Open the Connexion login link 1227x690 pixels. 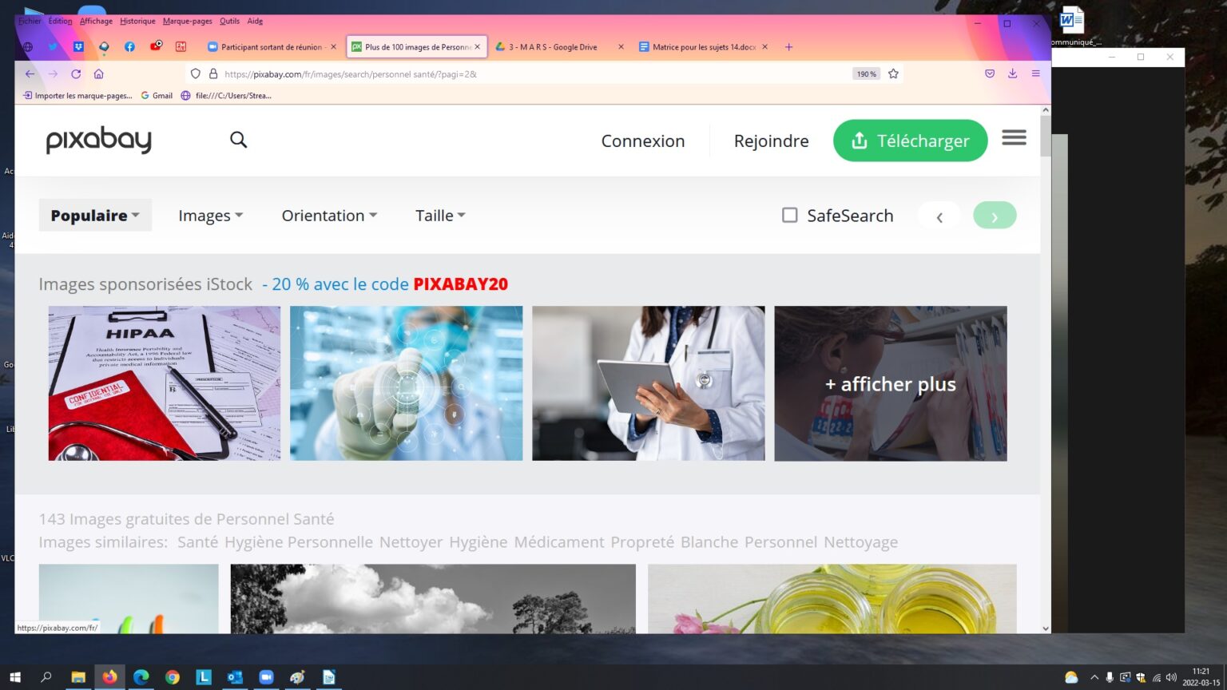coord(642,141)
